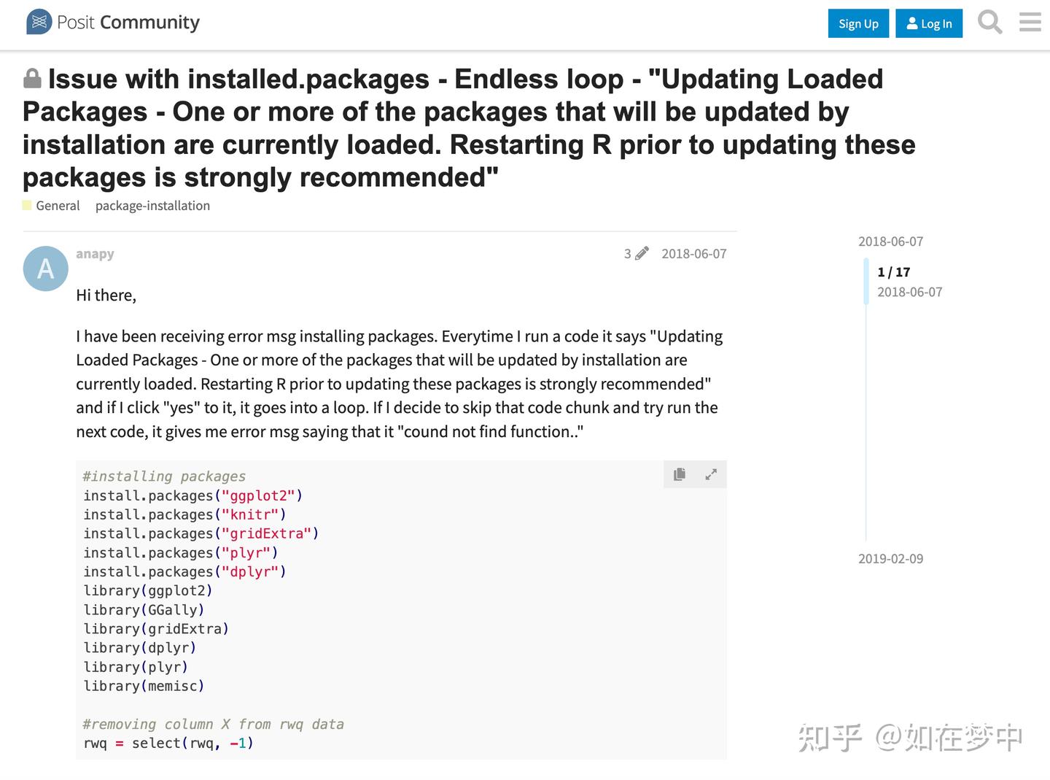Expand the code block to fullscreen
The image size is (1050, 780).
(x=711, y=474)
